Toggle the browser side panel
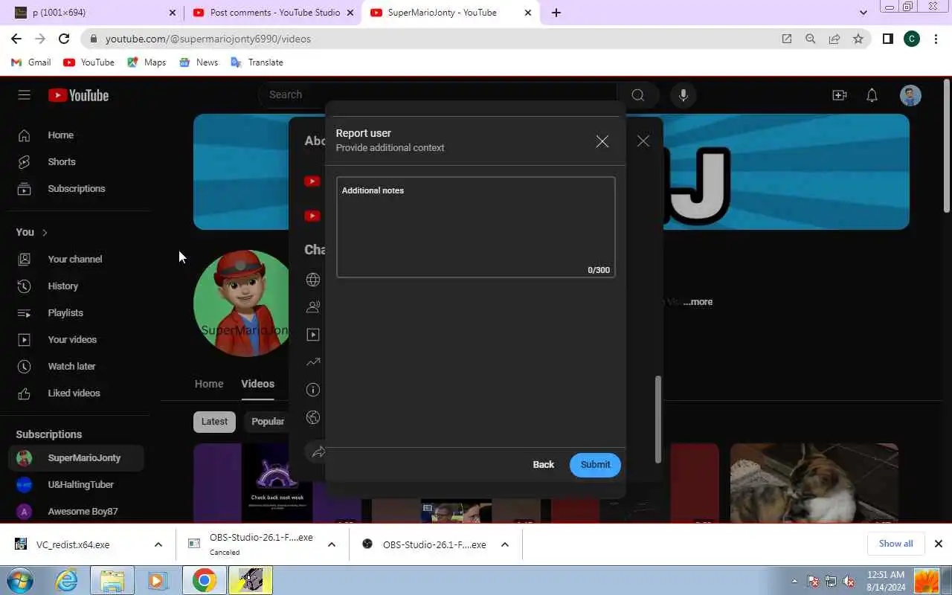This screenshot has height=595, width=952. pos(887,39)
